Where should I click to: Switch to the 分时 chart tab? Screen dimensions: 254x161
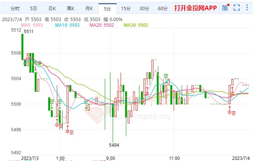(x=15, y=8)
